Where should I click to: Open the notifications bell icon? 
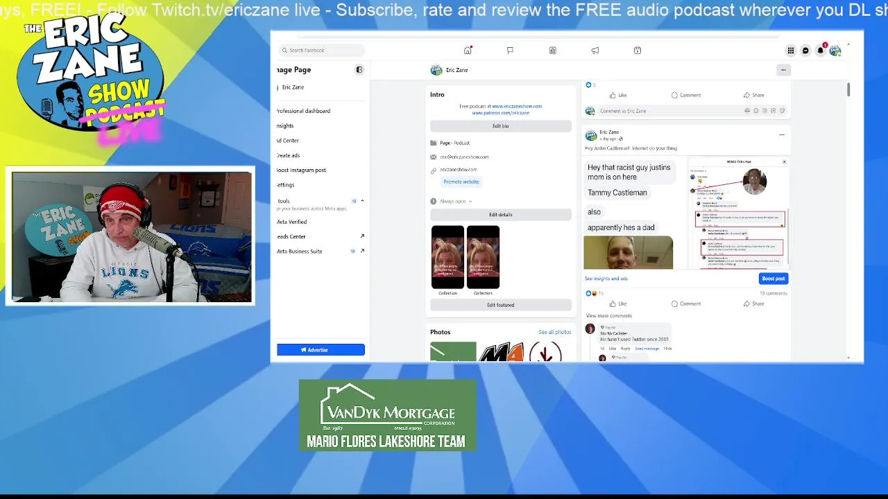tap(821, 51)
